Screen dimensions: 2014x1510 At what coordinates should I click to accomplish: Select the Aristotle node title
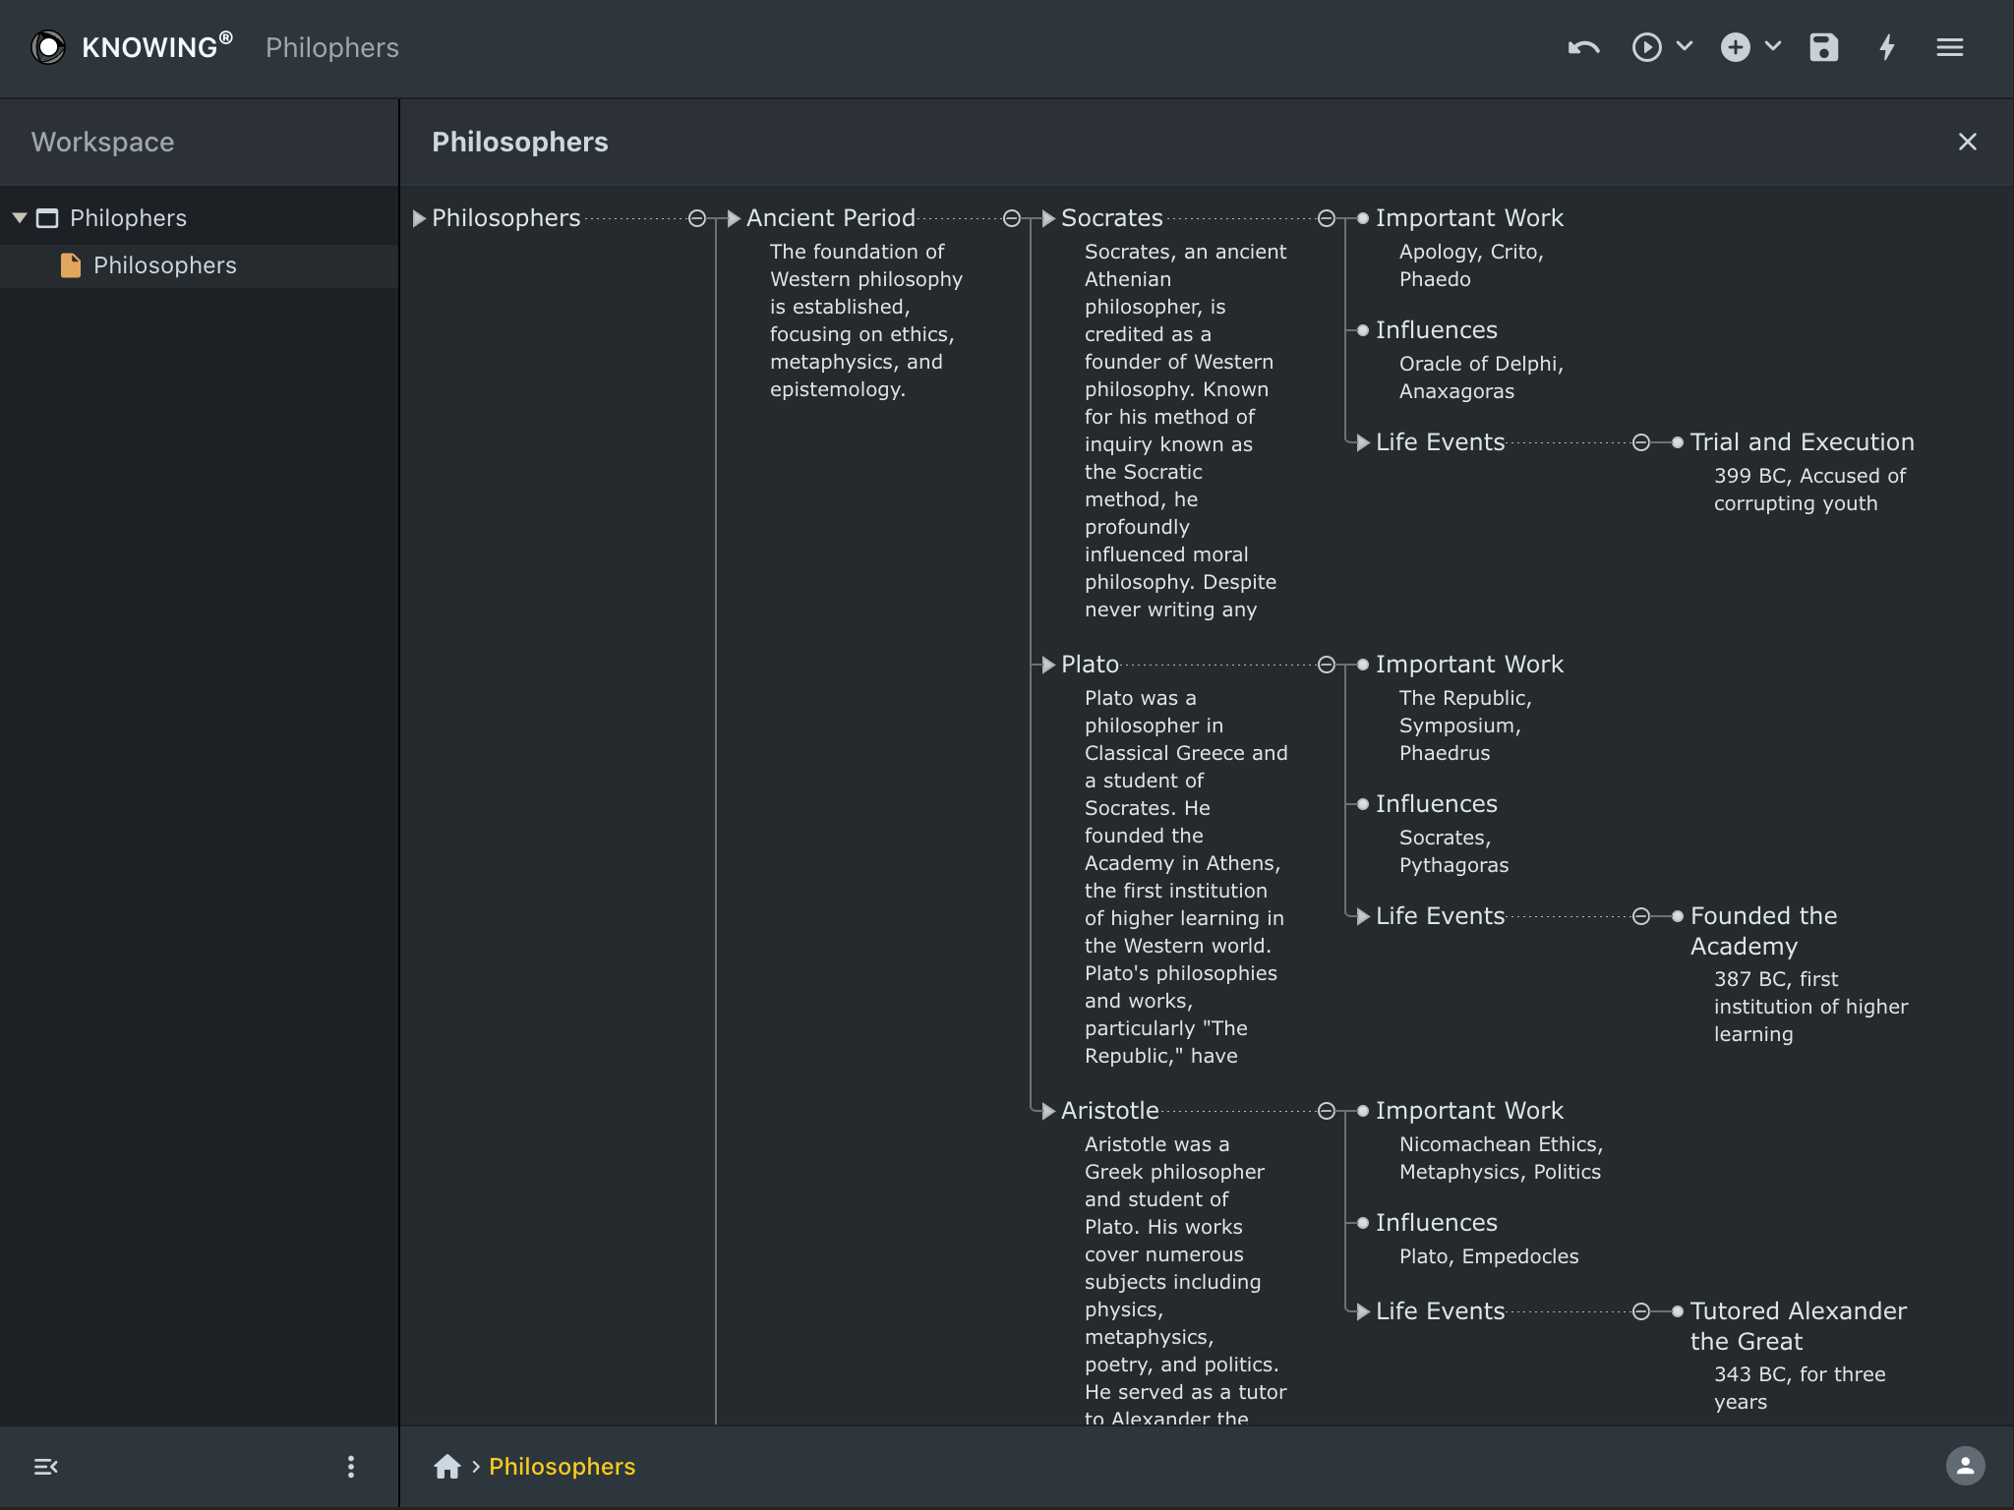(1109, 1111)
